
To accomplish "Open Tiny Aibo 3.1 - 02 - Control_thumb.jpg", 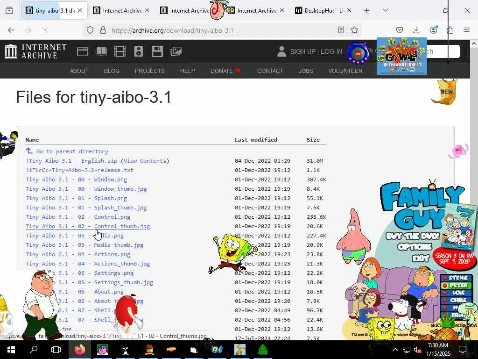I will pos(88,226).
